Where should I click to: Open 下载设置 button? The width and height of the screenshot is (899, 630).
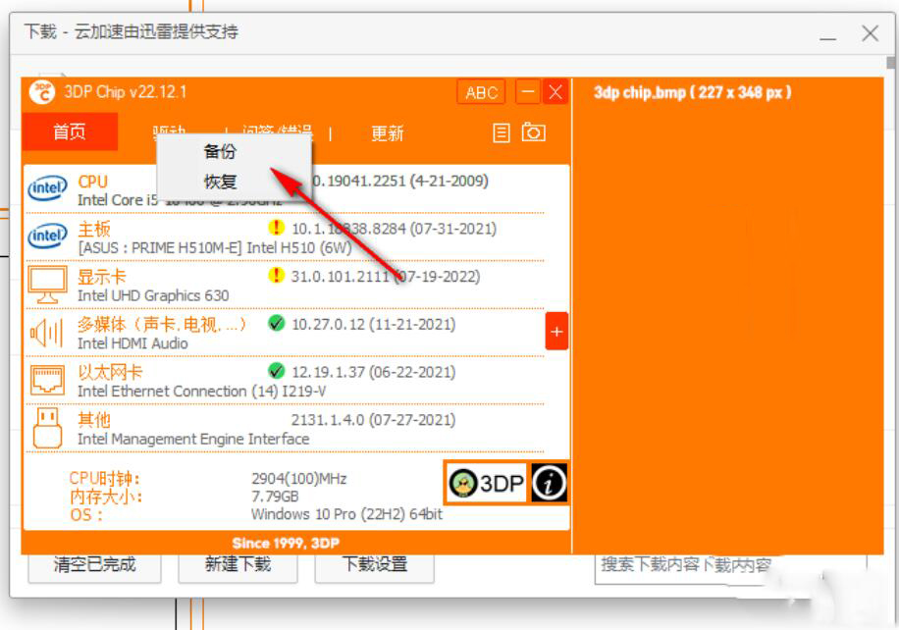click(374, 564)
